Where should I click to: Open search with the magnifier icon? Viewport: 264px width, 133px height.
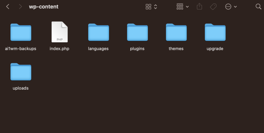(258, 7)
